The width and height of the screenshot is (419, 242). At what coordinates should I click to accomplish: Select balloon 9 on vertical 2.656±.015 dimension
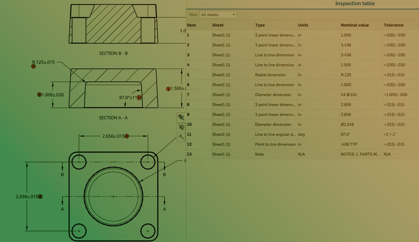coord(40,196)
